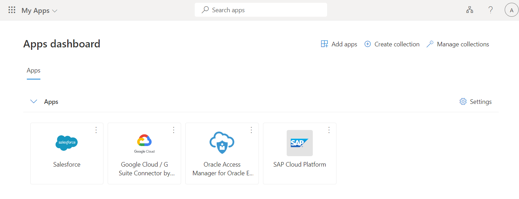Open the app launcher waffle icon

[12, 10]
